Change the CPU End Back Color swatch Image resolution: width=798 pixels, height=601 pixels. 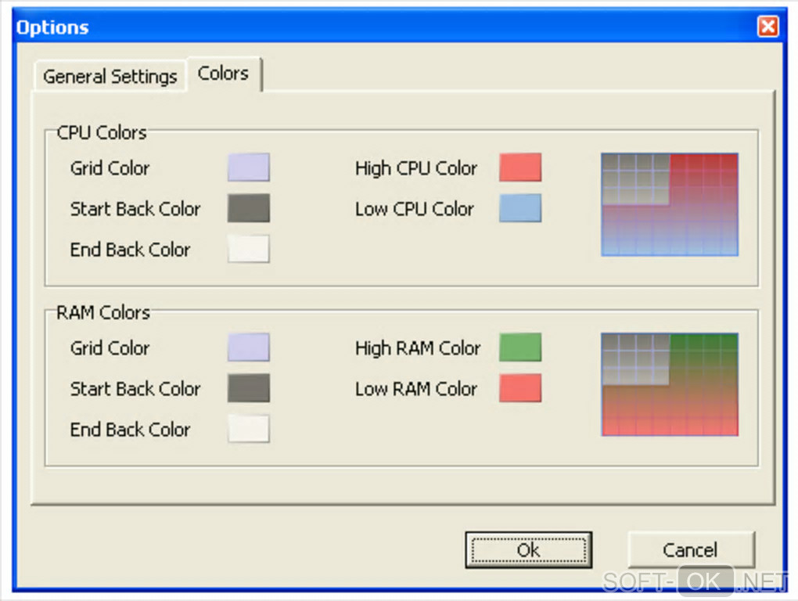[248, 249]
